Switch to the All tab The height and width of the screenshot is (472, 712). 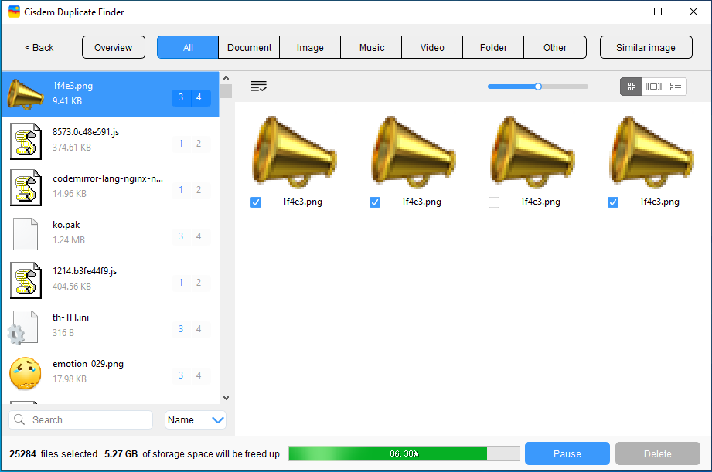click(188, 47)
